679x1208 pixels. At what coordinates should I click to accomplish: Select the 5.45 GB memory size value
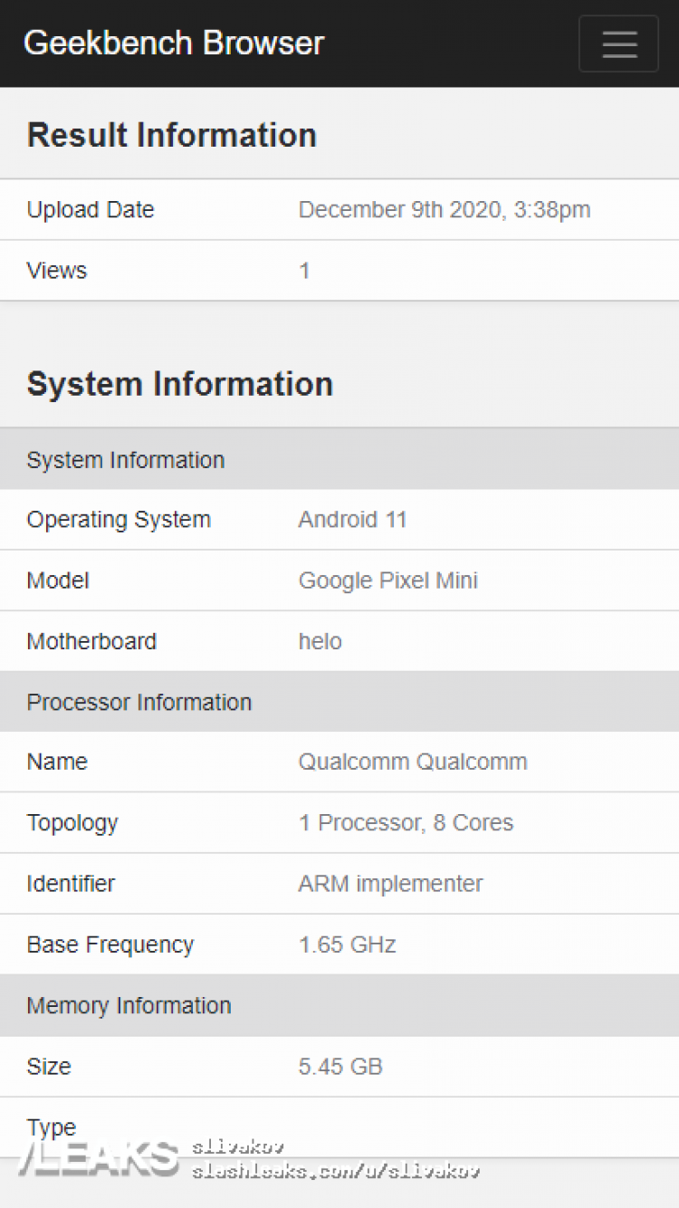pos(340,1067)
